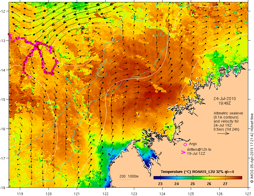Image resolution: width=254 pixels, height=196 pixels.
Task: Click latitude axis label -17
Action: point(3,158)
